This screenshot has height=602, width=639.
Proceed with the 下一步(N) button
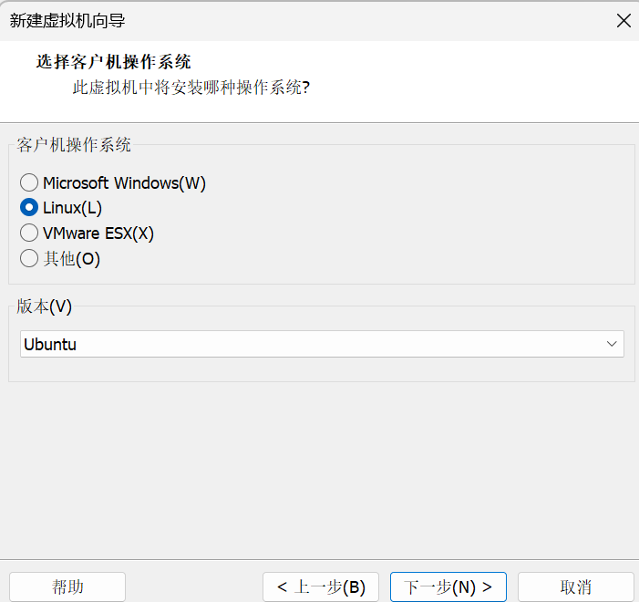[x=448, y=586]
